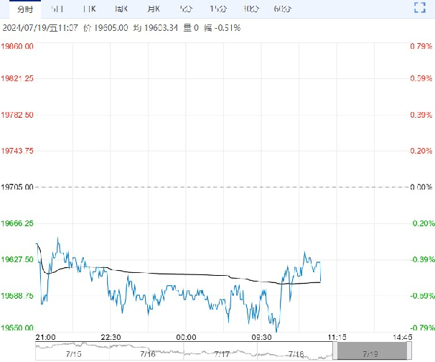Click the left edge of the gray range selector
435x362 pixels.
(335, 350)
